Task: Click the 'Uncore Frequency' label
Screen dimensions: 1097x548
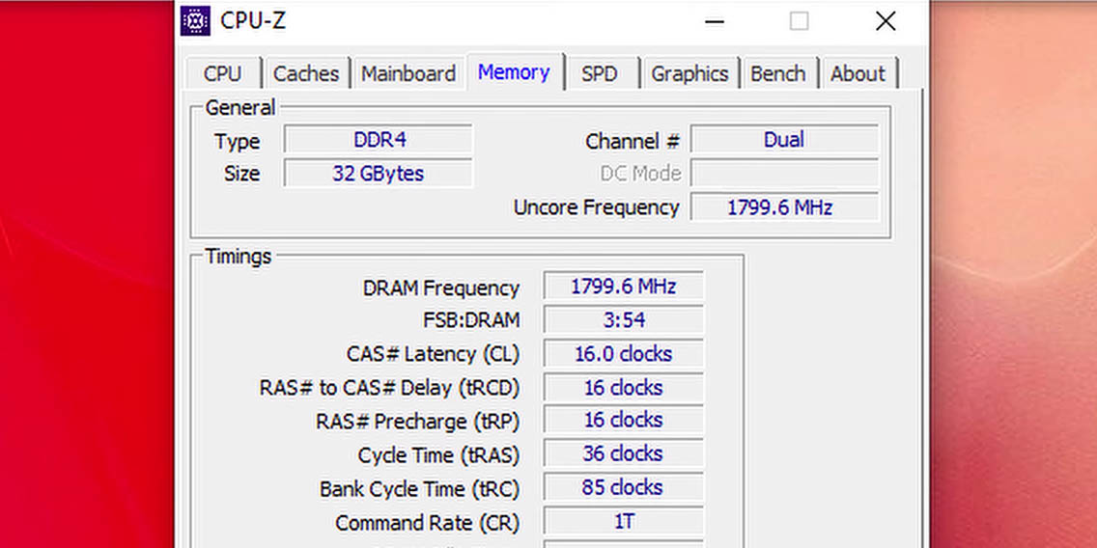Action: click(x=596, y=207)
